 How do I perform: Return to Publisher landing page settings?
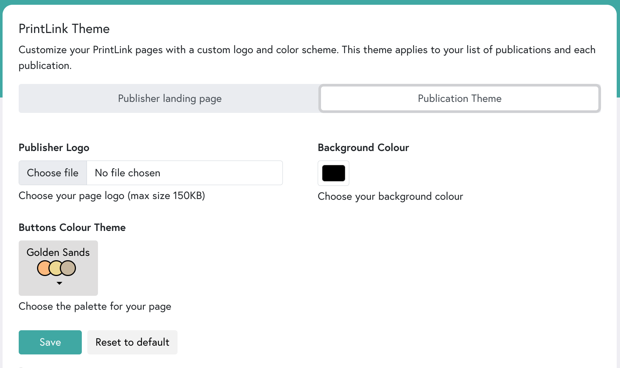pos(169,98)
